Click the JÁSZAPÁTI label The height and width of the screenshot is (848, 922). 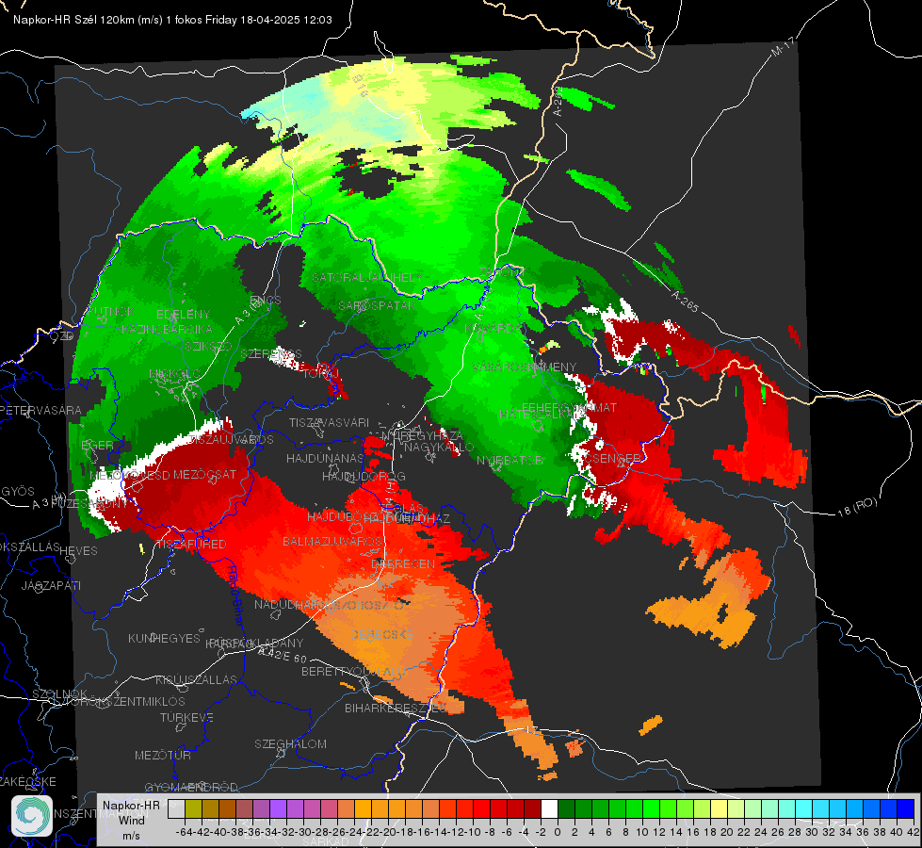[x=51, y=585]
